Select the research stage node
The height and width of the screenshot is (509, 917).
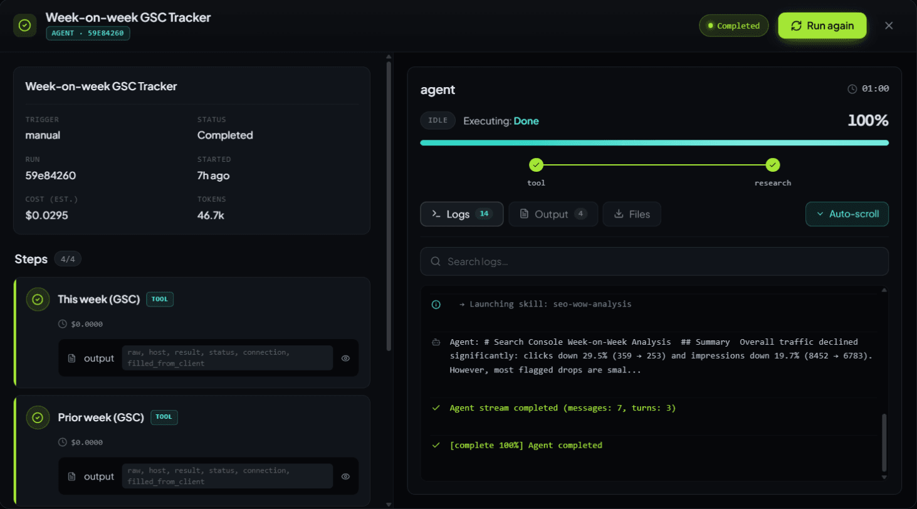[x=773, y=165]
